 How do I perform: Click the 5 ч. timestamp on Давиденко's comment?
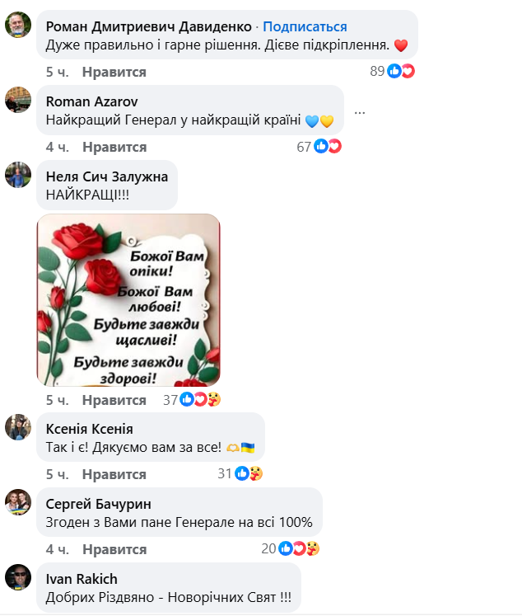58,73
